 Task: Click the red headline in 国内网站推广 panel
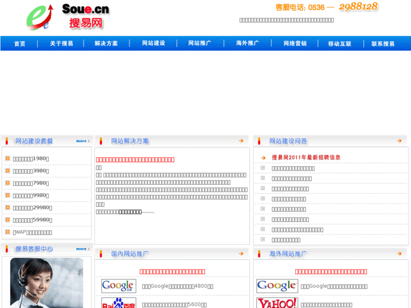point(172,272)
